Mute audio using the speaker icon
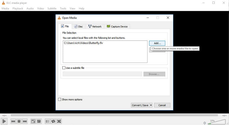This screenshot has width=229, height=125. coord(205,123)
